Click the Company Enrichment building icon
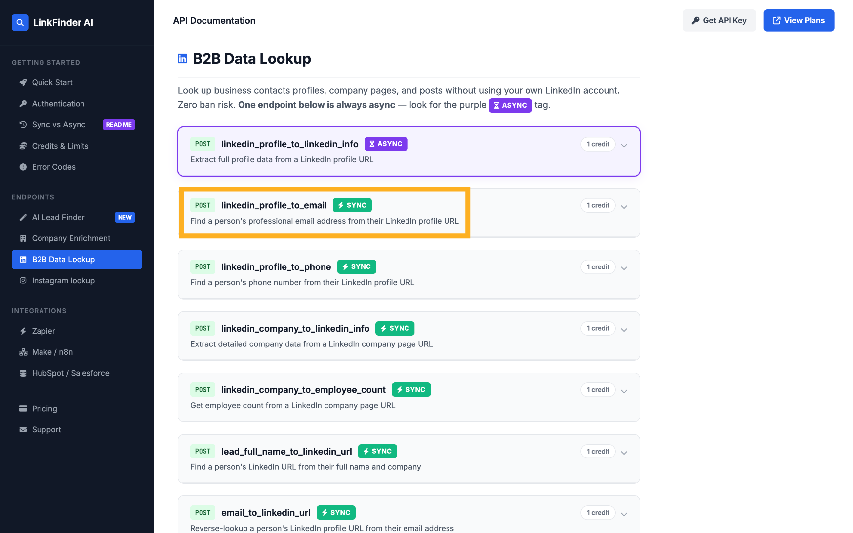Viewport: 853px width, 533px height. 23,238
